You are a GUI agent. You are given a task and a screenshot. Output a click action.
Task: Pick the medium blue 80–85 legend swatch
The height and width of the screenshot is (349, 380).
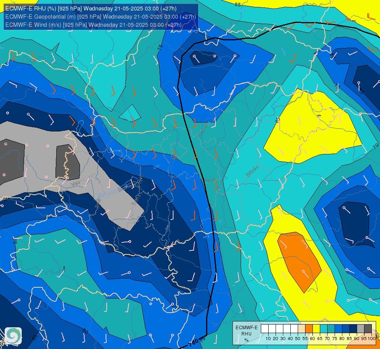tap(346, 328)
